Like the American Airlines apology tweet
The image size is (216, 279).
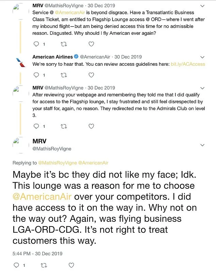[x=91, y=75]
